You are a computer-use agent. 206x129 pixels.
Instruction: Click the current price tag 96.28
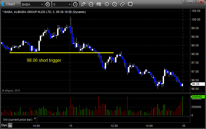(198, 84)
